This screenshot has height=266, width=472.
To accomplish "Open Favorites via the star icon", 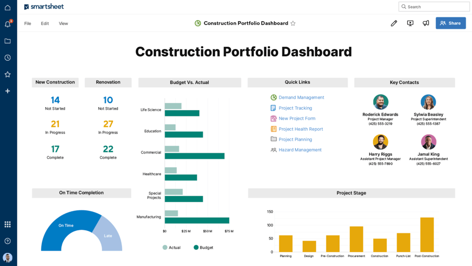I will coord(7,74).
